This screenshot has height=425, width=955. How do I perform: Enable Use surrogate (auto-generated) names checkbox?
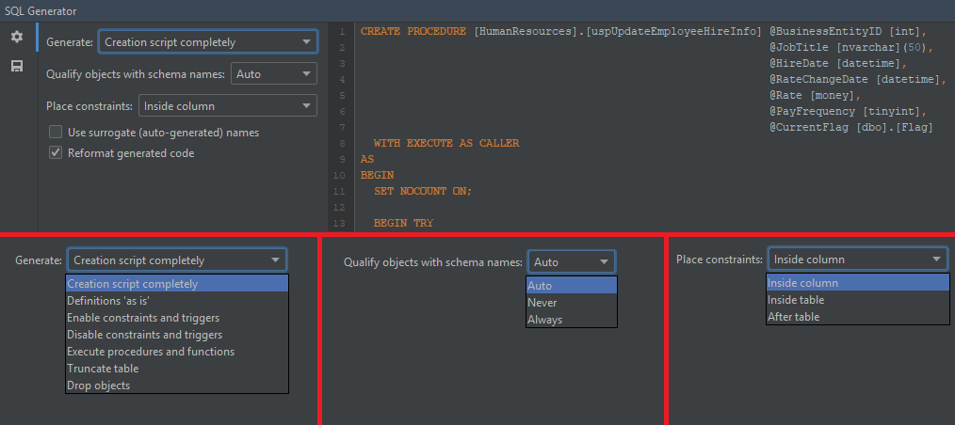click(56, 133)
